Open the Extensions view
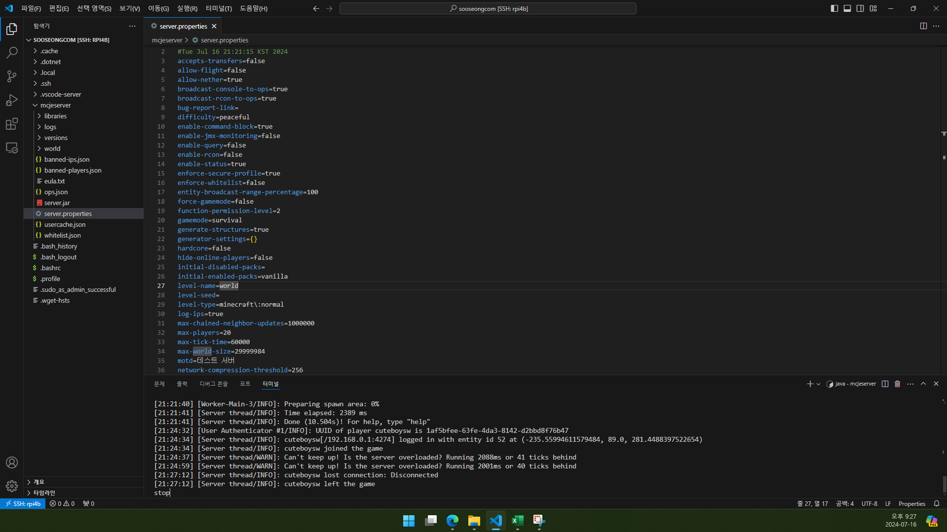Image resolution: width=947 pixels, height=532 pixels. [x=12, y=124]
